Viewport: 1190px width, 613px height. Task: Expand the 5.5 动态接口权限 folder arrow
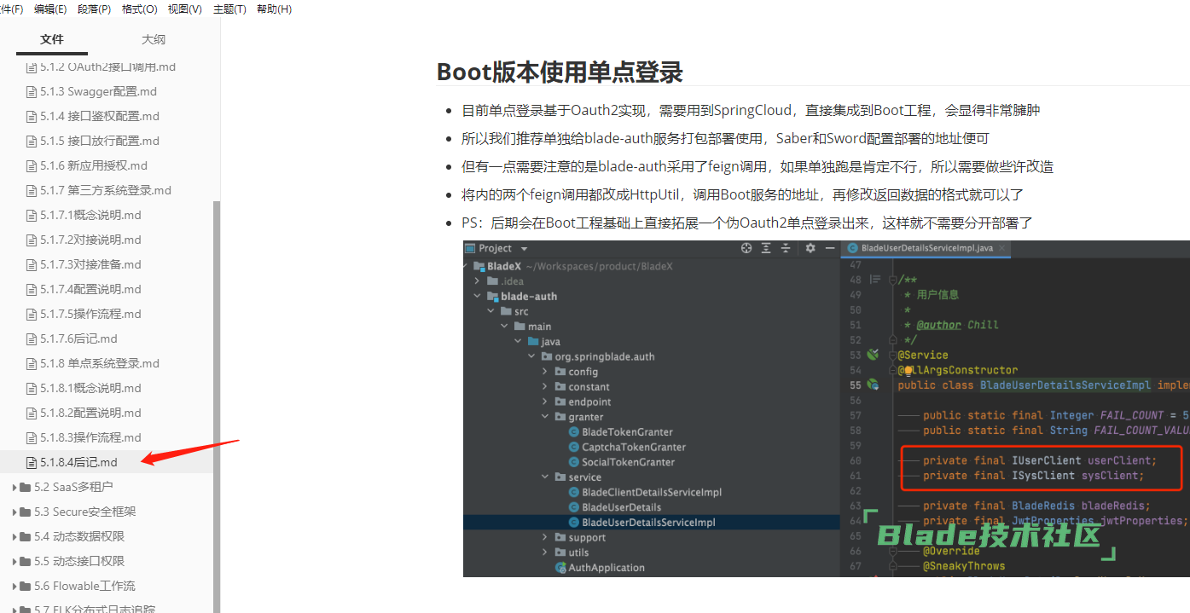pos(15,561)
